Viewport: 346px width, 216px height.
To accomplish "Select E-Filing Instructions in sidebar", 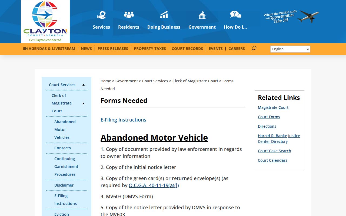I will (65, 200).
